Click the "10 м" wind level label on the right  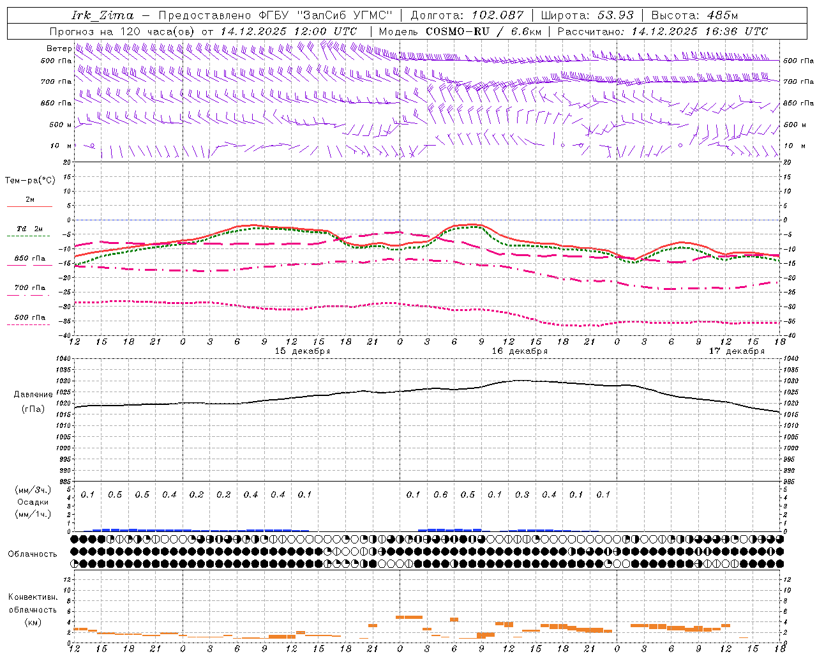pyautogui.click(x=795, y=146)
